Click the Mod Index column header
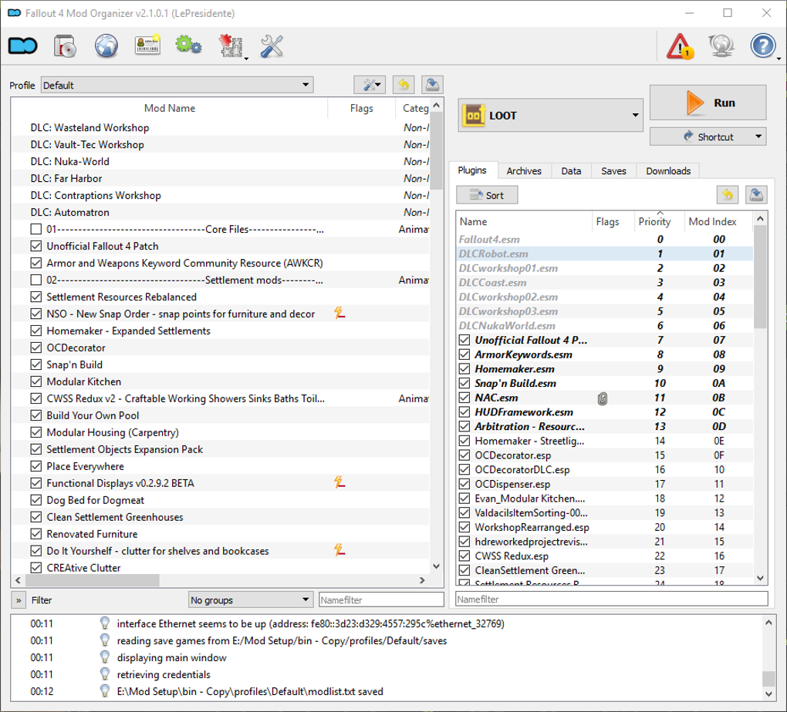 pos(712,222)
